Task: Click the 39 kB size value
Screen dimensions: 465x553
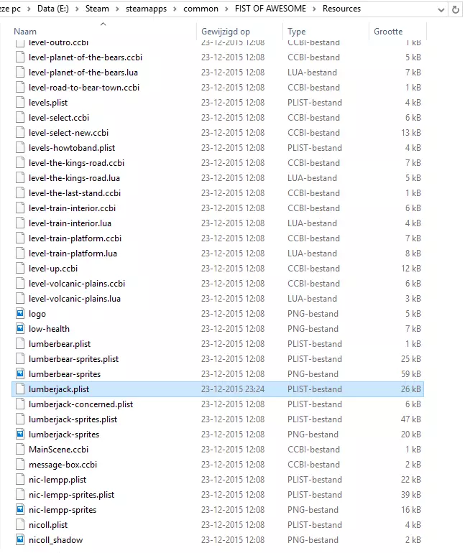Action: click(410, 495)
